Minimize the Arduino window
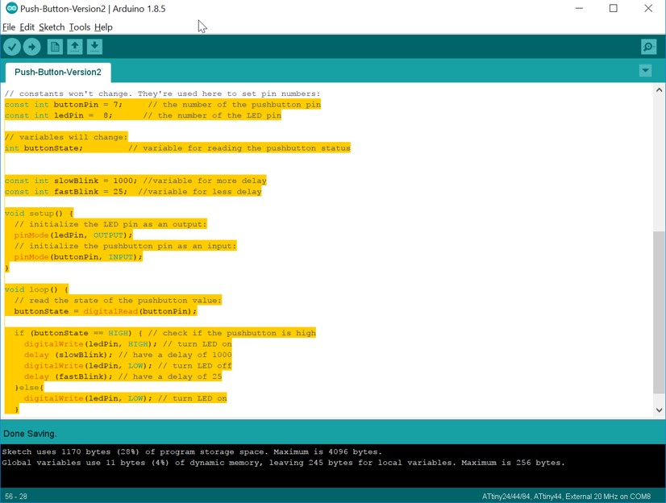666x503 pixels. point(579,9)
